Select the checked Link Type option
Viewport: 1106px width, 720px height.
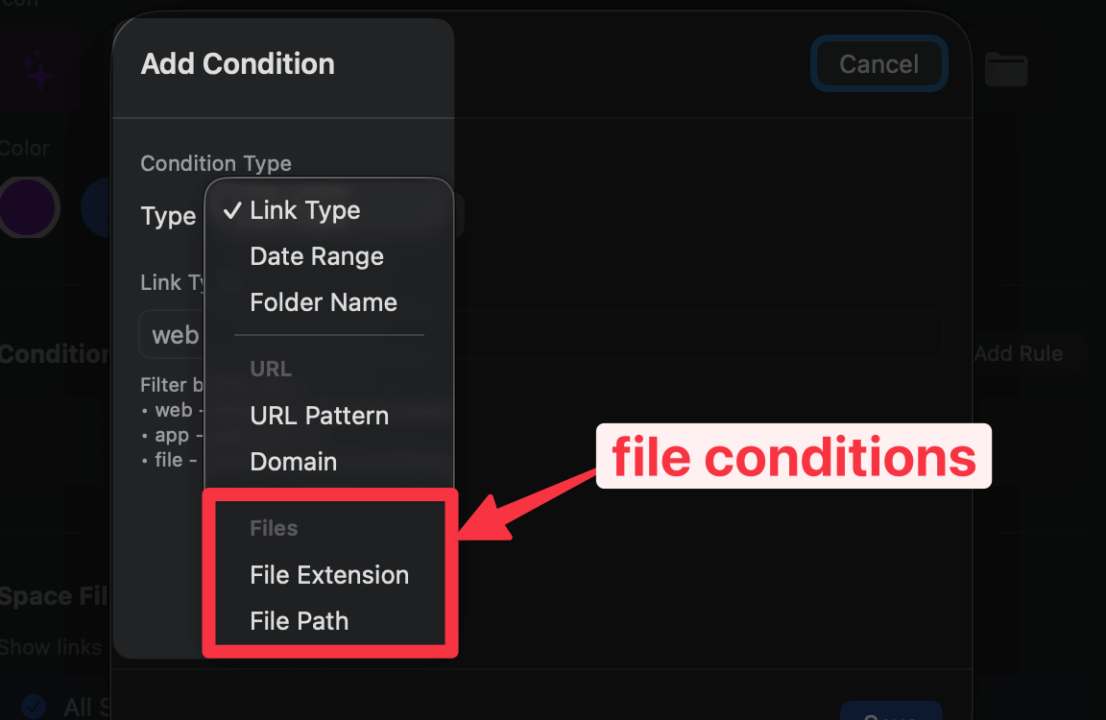point(304,211)
